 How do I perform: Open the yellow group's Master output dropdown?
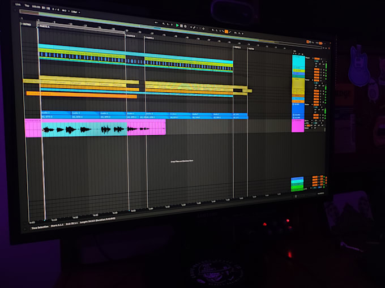pos(309,80)
